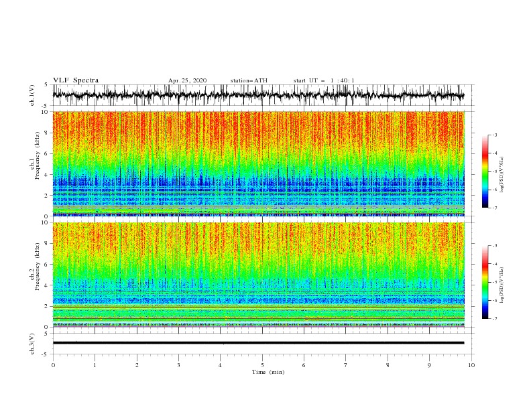This screenshot has width=531, height=410.
Task: Click the "7" minute tick label
Action: 346,365
